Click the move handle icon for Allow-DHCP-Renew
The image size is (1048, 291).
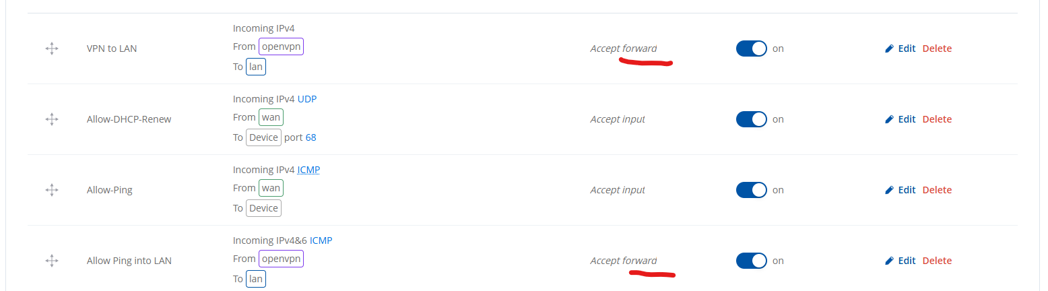[52, 119]
